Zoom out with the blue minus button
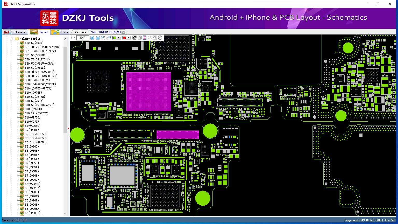The height and width of the screenshot is (224, 398). pos(98,38)
